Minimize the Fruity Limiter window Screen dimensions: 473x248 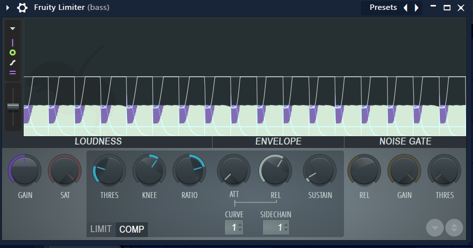[x=433, y=6]
